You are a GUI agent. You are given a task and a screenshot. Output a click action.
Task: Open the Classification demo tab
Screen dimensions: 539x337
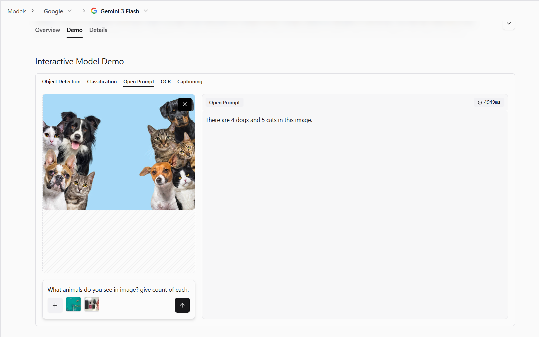(102, 82)
